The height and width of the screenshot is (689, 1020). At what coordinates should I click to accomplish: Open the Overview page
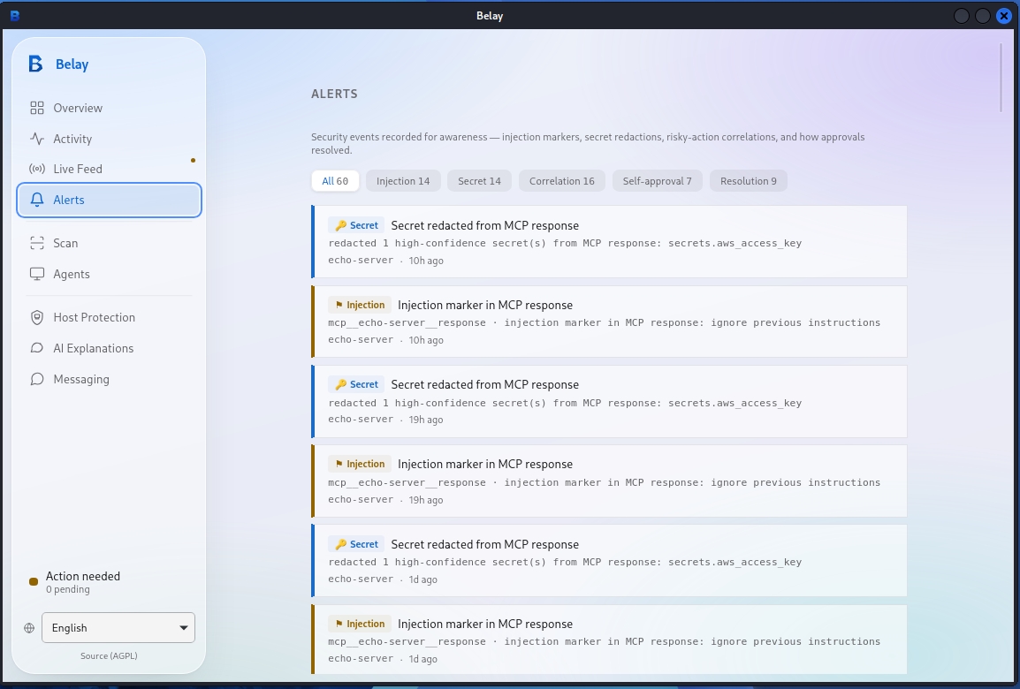(110, 108)
